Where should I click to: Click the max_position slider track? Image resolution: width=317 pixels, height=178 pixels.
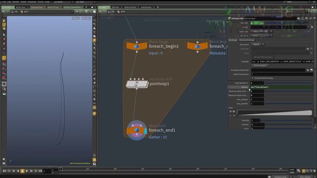(289, 104)
